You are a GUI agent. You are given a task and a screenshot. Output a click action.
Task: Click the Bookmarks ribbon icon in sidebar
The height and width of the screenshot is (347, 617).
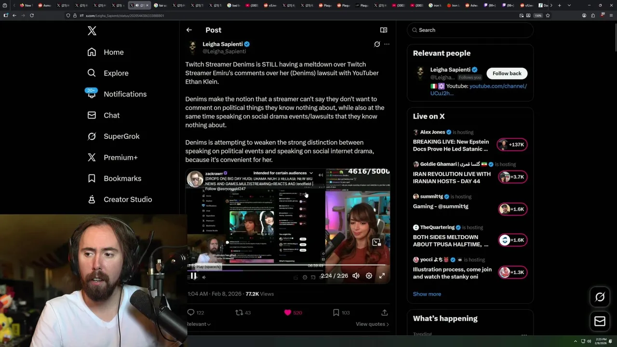tap(92, 178)
